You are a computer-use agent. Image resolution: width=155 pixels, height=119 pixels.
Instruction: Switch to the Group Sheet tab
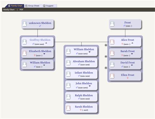click(32, 6)
